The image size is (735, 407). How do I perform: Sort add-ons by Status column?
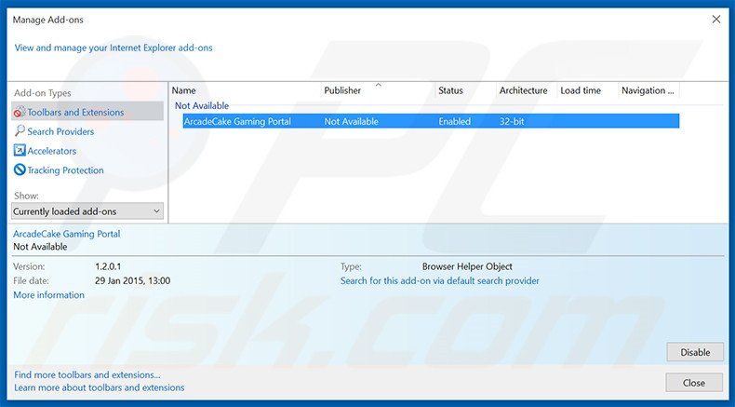(x=450, y=90)
